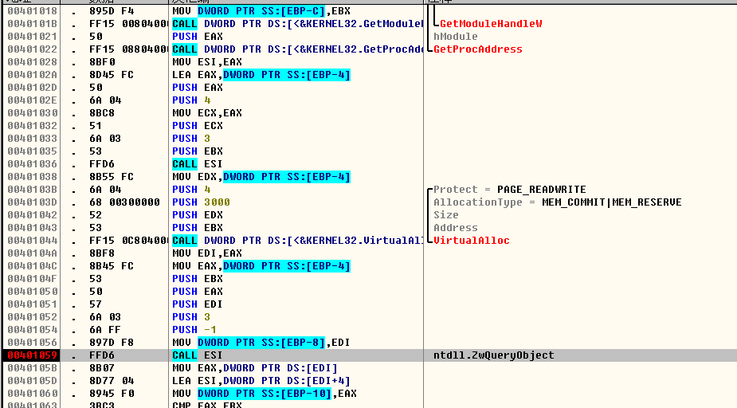
Task: Select the PUSH EDX instruction
Action: click(x=198, y=215)
